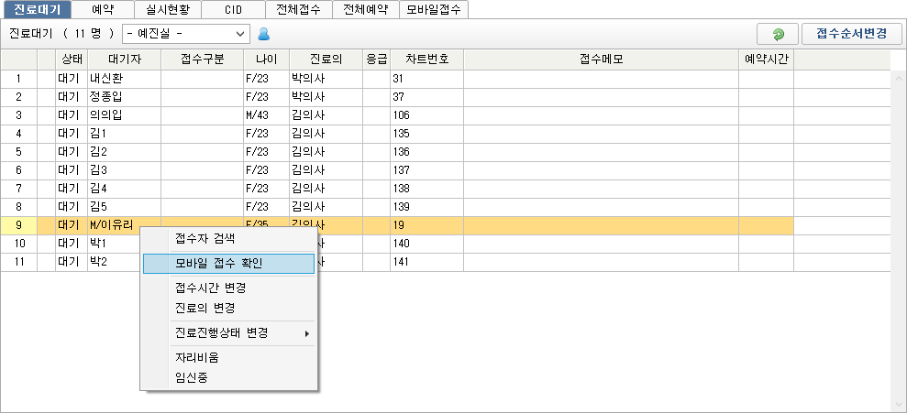Open the 전체접수 tab
Viewport: 907px width, 413px height.
click(x=299, y=9)
